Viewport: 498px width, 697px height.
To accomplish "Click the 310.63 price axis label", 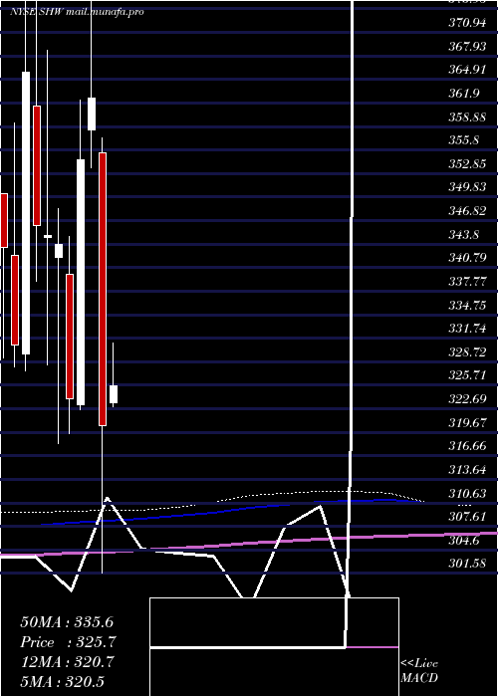I will tap(467, 493).
